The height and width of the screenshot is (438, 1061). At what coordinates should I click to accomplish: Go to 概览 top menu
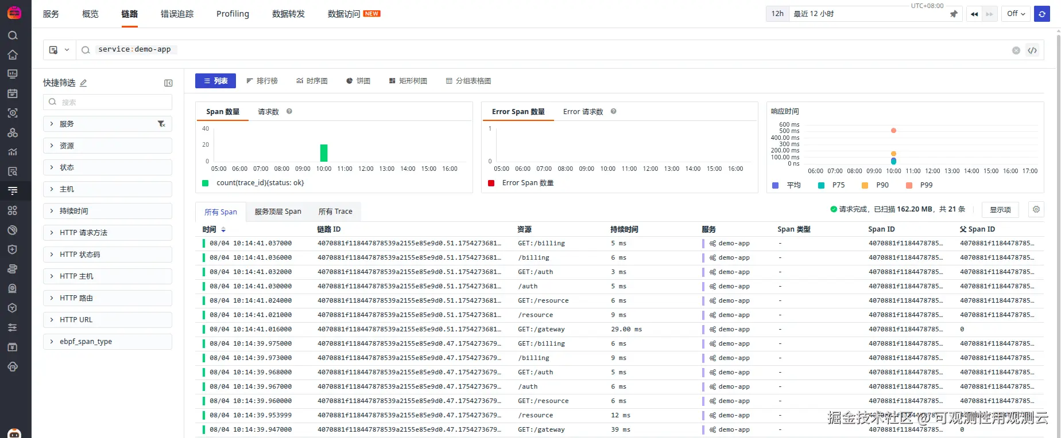click(x=90, y=14)
